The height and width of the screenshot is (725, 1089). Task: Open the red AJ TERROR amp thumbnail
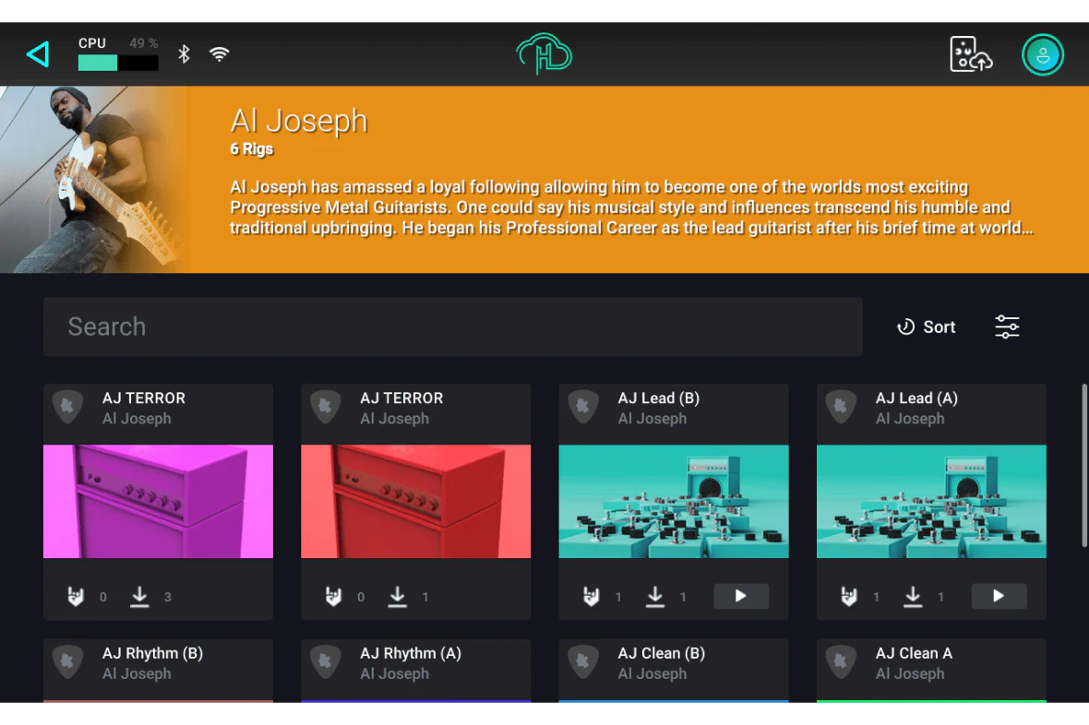[x=416, y=502]
